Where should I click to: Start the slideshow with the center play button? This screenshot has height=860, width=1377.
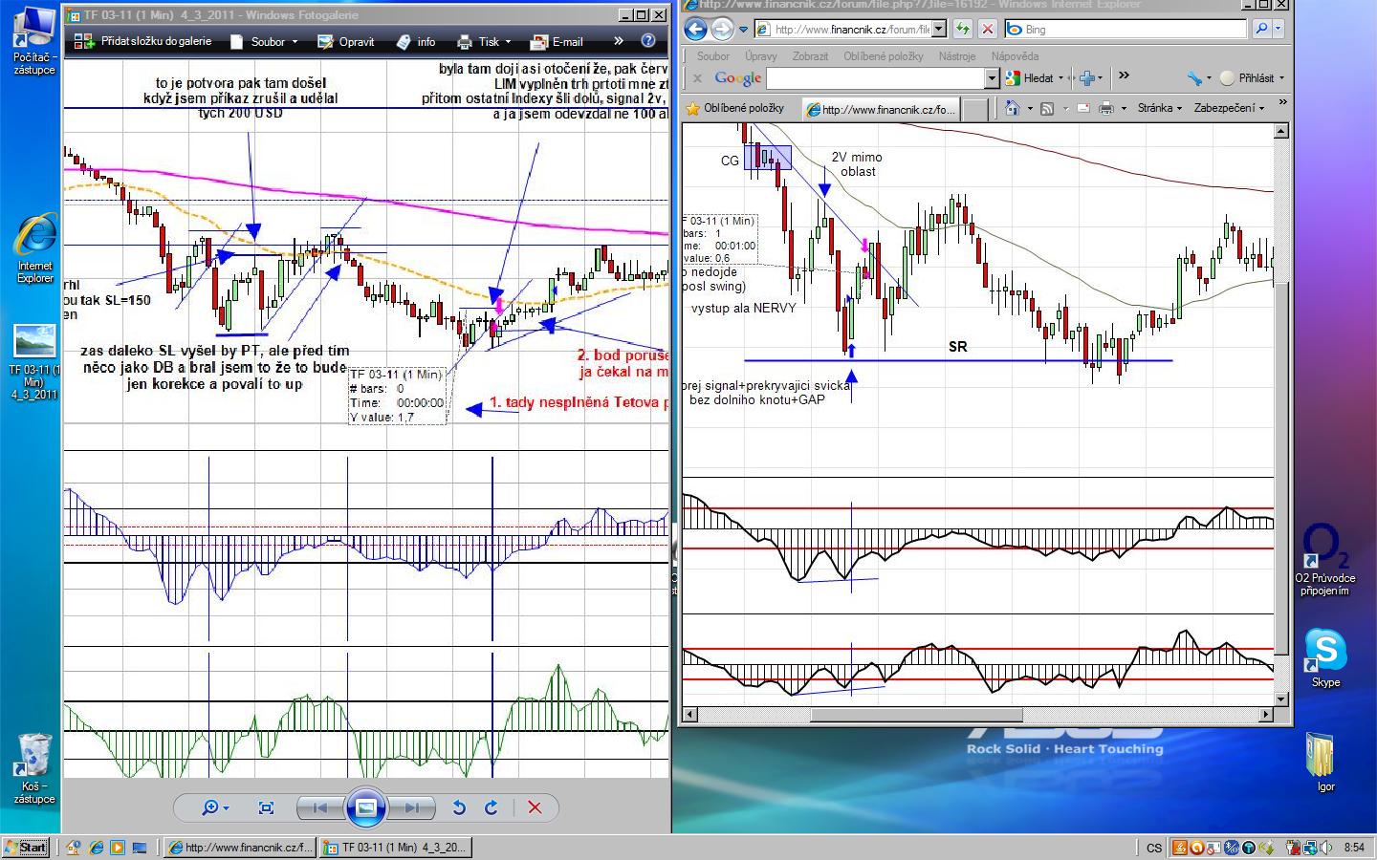tap(365, 807)
